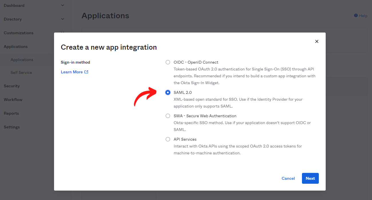372x200 pixels.
Task: Click the Next button
Action: coord(310,178)
